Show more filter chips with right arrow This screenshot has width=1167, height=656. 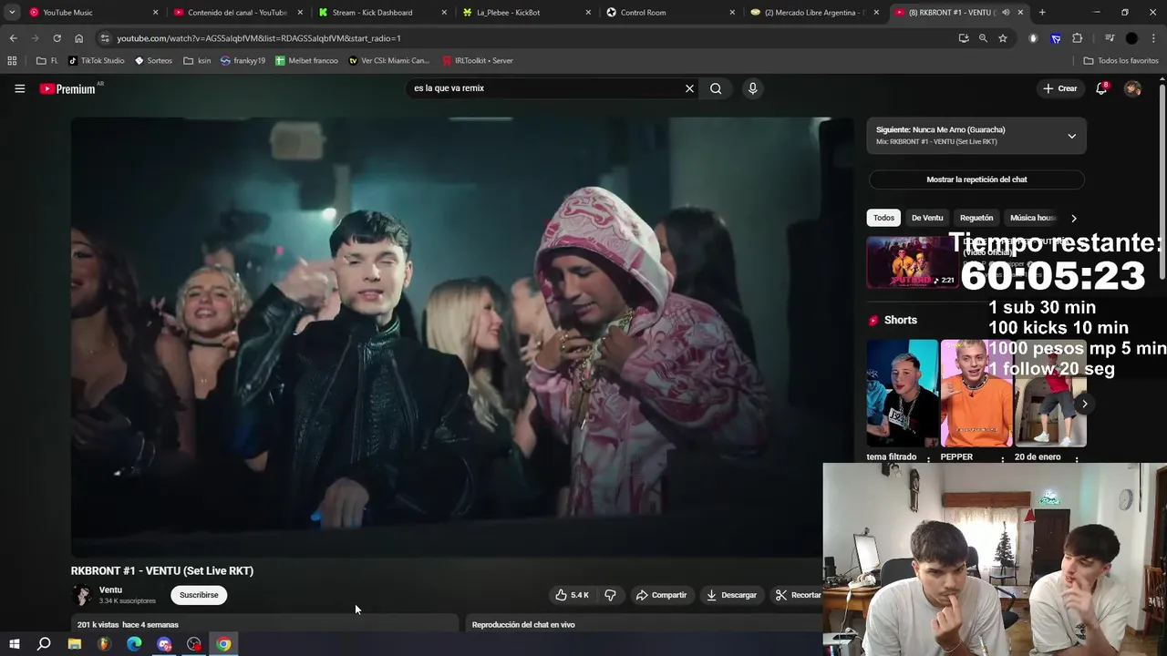point(1073,218)
